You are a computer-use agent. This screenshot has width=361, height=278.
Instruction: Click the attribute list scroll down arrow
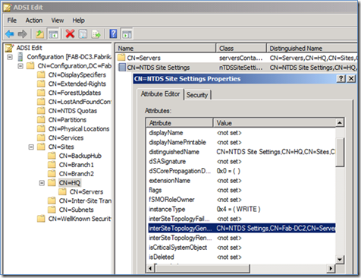point(340,259)
